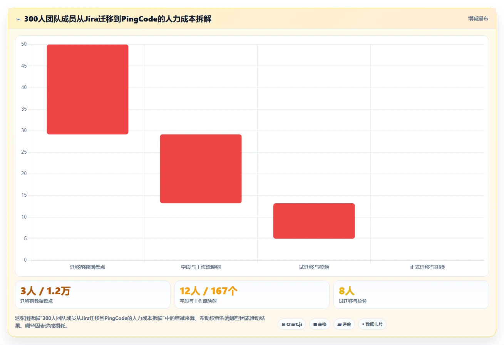Click the x-axis label 正式迁移与切换
Screen dimensions: 504x345
[x=427, y=267]
